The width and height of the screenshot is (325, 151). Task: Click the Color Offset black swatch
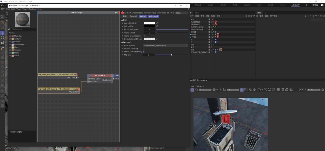point(149,26)
